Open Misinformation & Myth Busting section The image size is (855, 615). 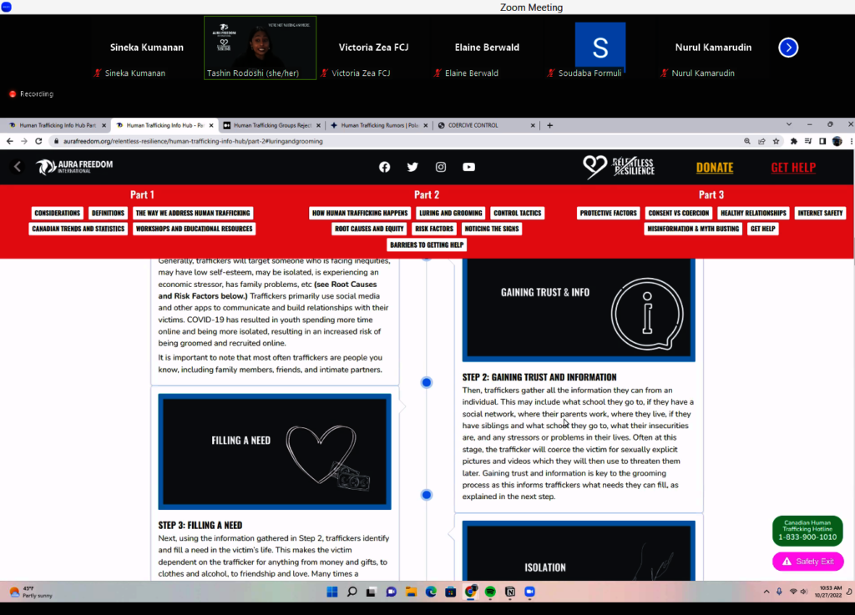click(693, 229)
